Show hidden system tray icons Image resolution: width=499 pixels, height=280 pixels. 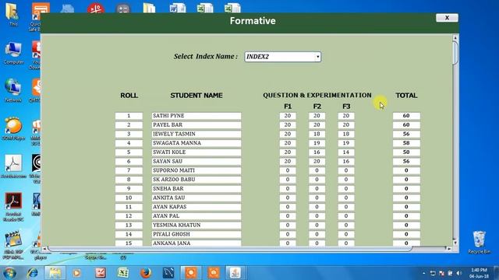pos(424,273)
